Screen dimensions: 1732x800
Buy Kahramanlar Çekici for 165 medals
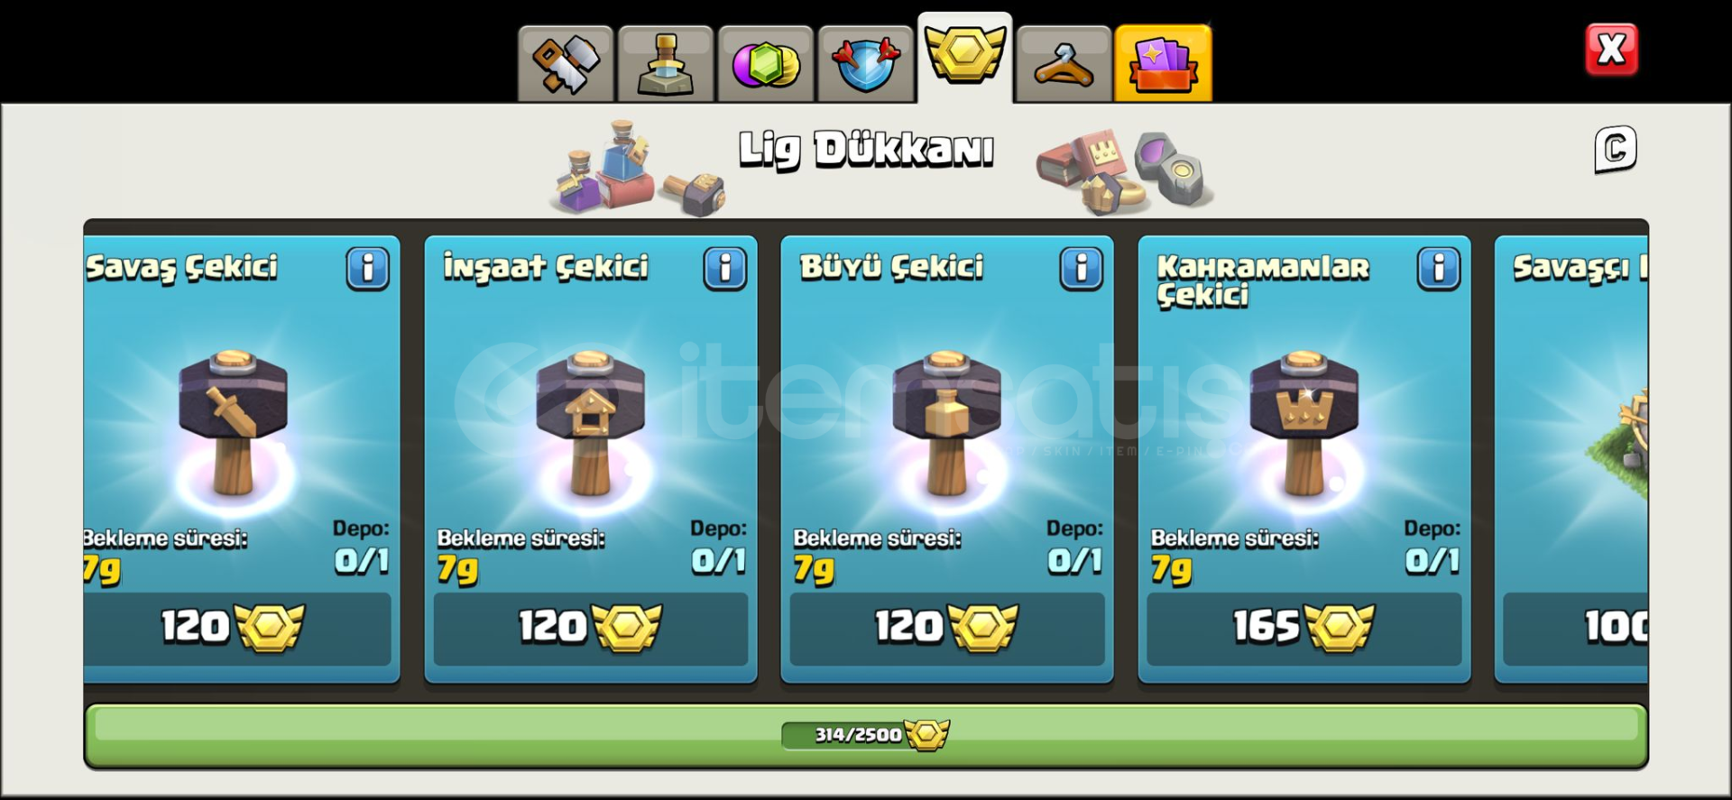(x=1304, y=629)
